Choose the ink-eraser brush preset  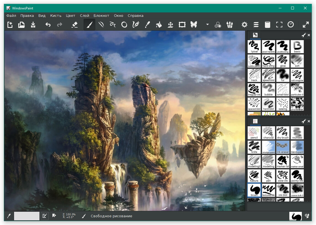point(283,147)
